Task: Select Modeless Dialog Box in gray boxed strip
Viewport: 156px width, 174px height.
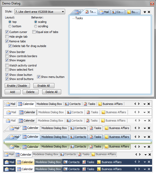Action: [46, 154]
